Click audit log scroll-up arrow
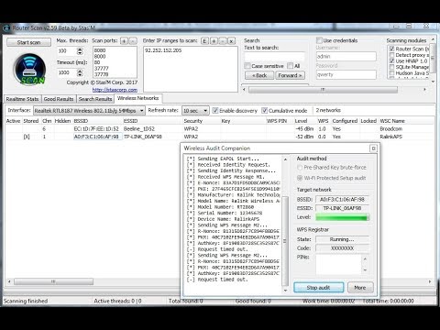Screen dimensions: 440x330 (x=285, y=159)
